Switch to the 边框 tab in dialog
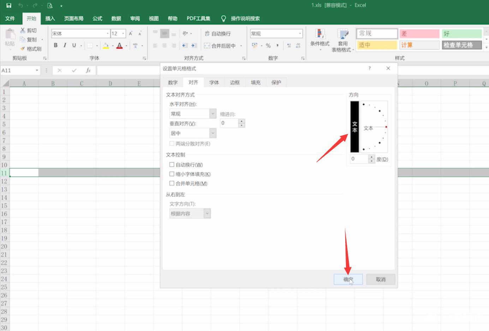This screenshot has height=331, width=489. 235,82
